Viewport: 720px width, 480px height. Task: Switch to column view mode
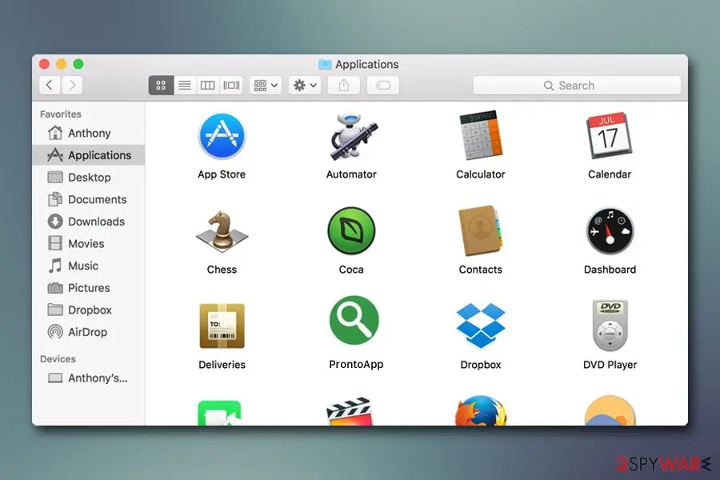[x=207, y=86]
